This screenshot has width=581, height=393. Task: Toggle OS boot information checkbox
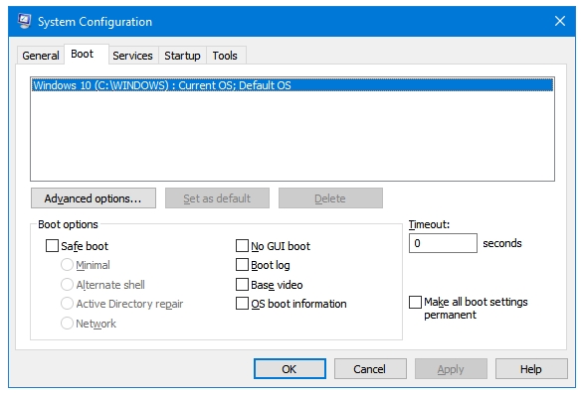tap(242, 304)
